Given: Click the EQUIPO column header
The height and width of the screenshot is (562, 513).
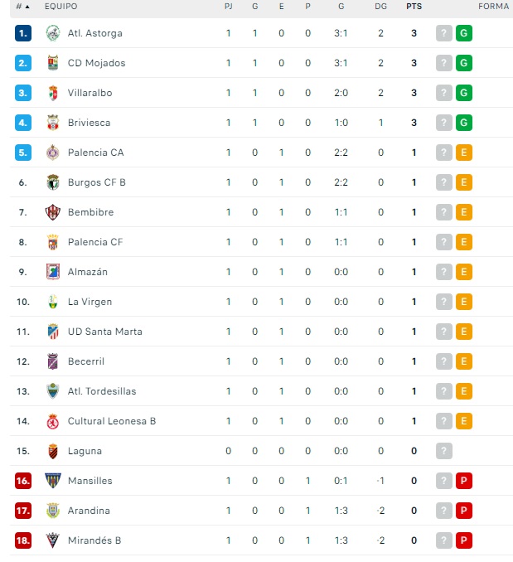Looking at the screenshot, I should pos(60,7).
